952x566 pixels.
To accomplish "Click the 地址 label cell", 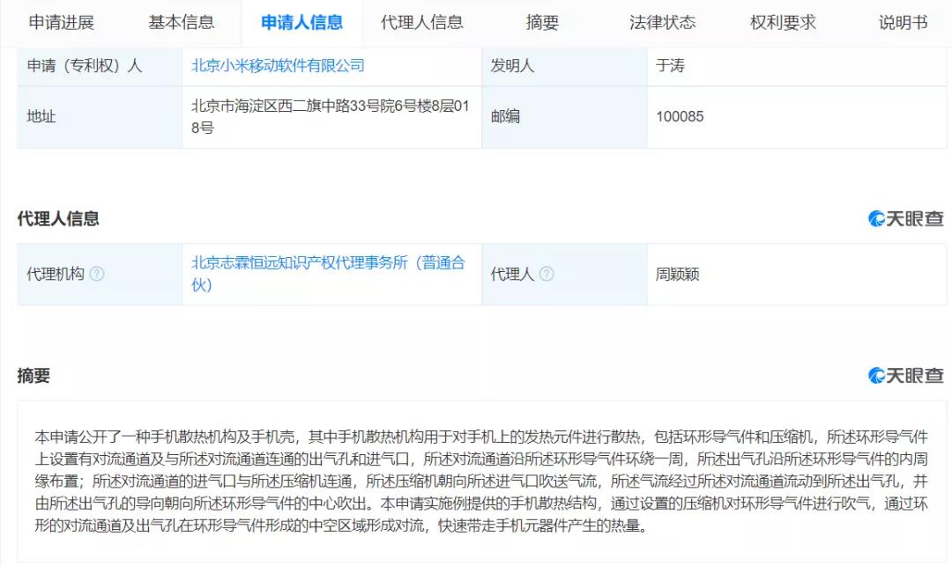I will click(100, 117).
